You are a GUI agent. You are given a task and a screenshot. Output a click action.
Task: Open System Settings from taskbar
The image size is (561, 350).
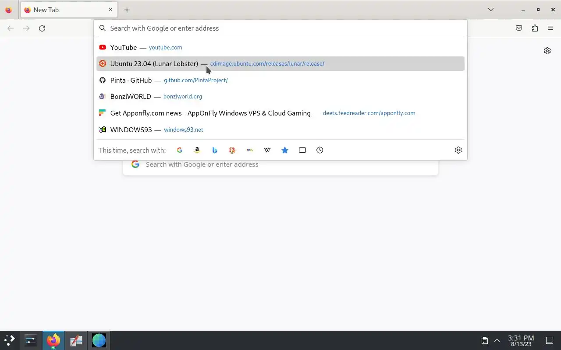point(31,340)
